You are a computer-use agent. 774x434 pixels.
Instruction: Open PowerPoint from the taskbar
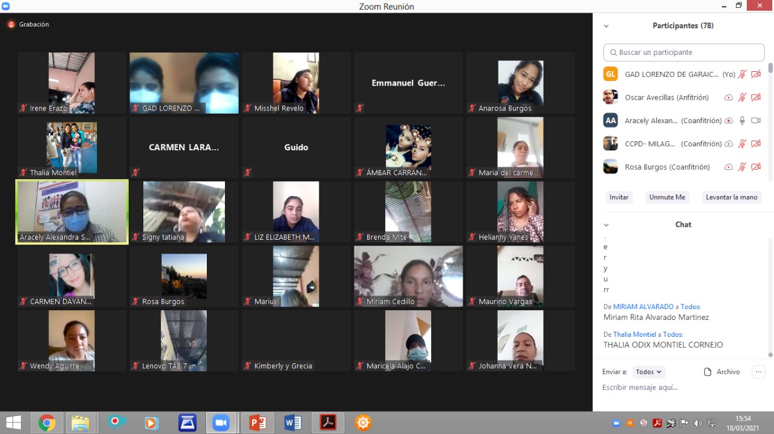pyautogui.click(x=258, y=423)
